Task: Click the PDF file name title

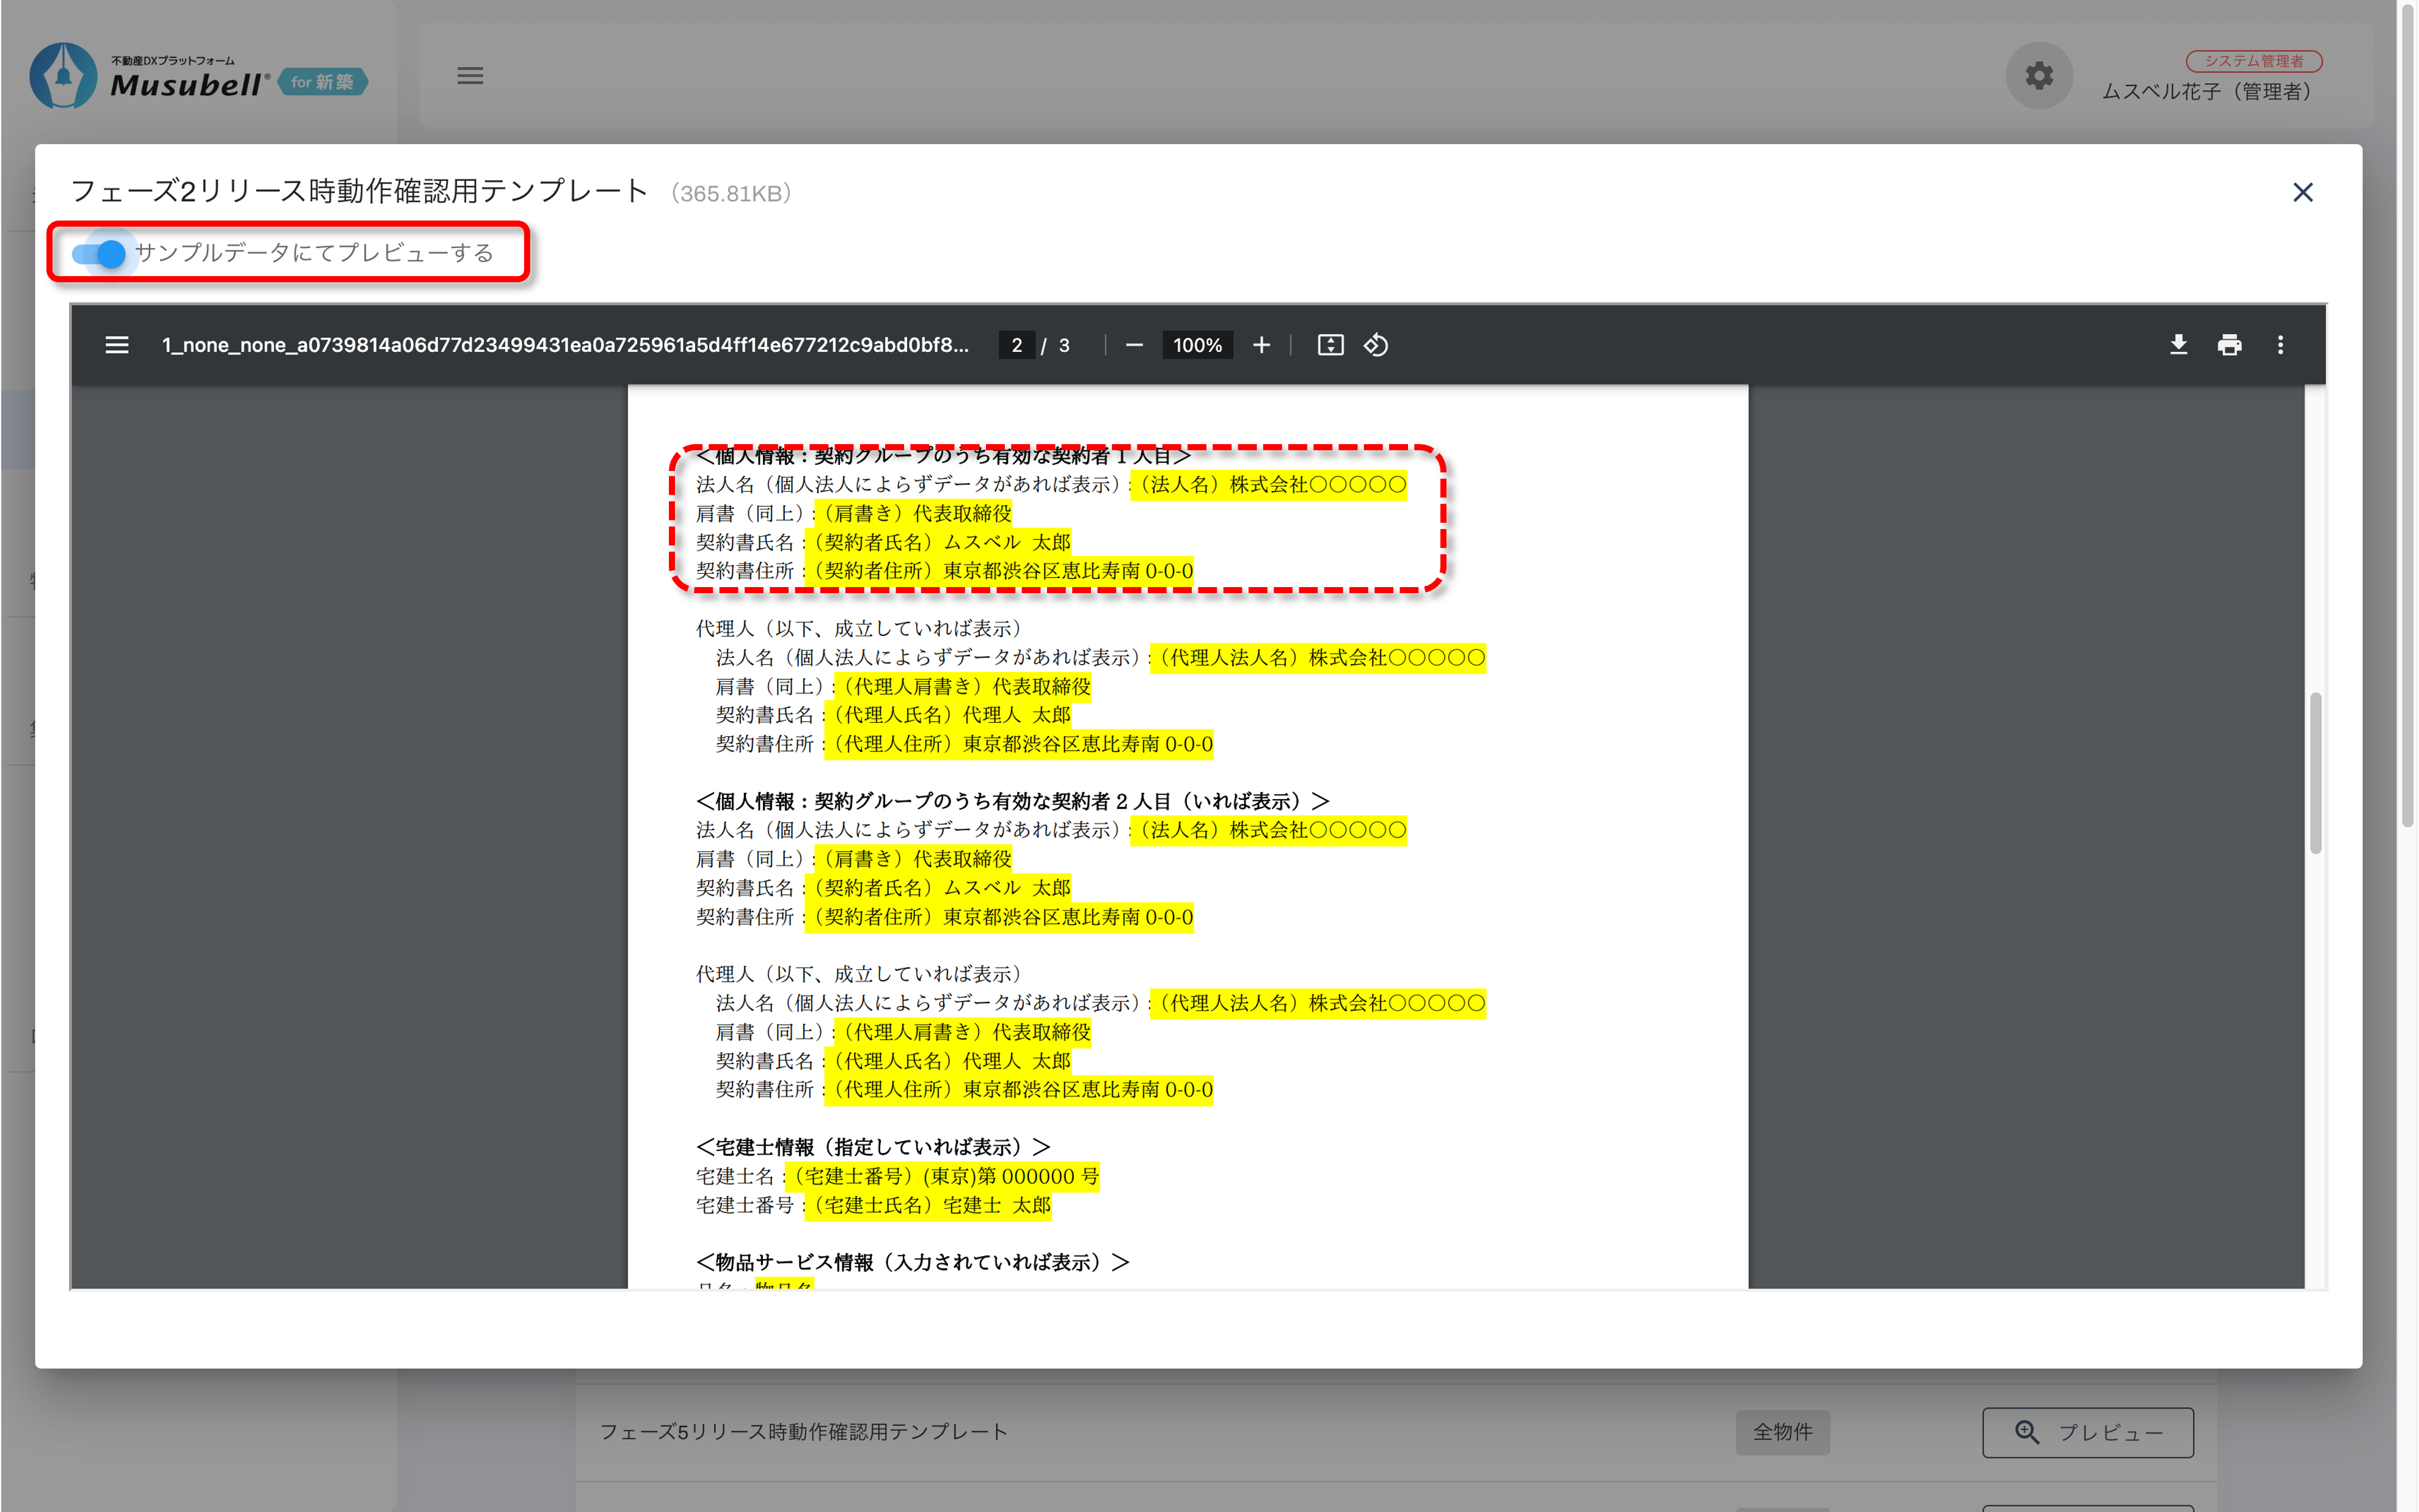Action: (565, 345)
